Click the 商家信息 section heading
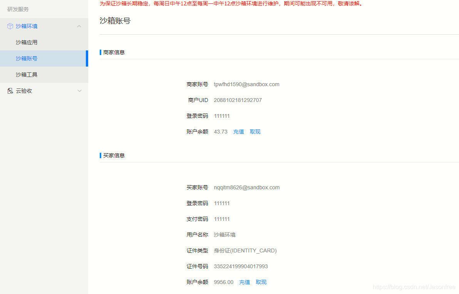 [x=114, y=52]
